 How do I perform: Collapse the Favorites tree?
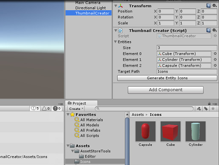[68, 114]
